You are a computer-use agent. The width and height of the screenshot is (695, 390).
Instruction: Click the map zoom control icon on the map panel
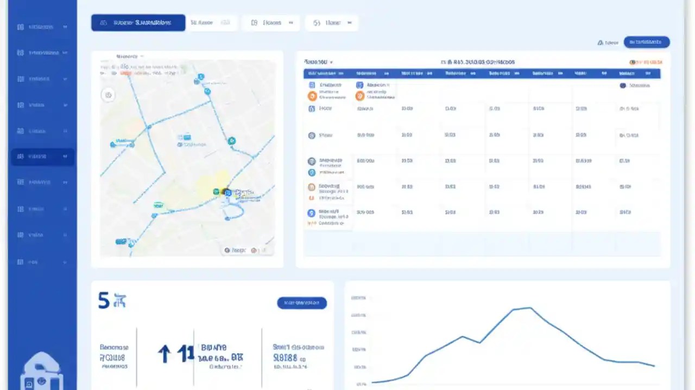tap(108, 95)
